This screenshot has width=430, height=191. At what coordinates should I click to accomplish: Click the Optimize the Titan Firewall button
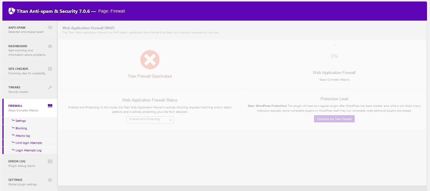click(334, 119)
